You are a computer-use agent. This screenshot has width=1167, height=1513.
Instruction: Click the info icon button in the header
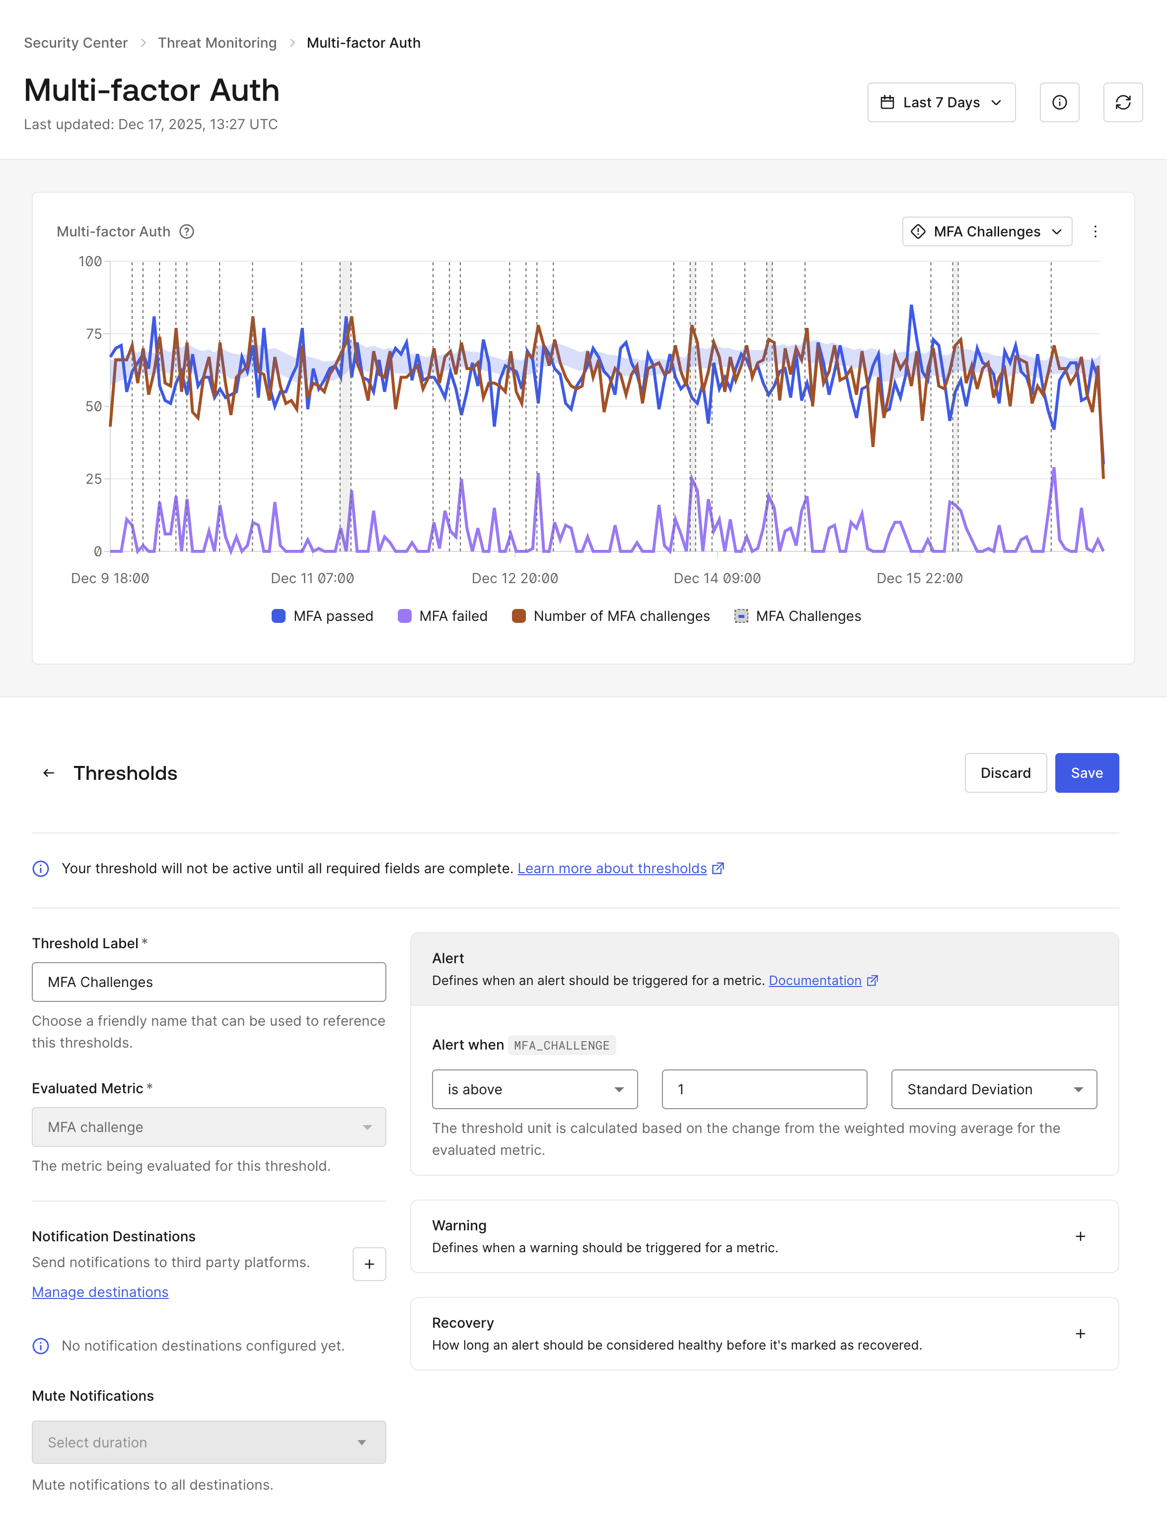click(x=1059, y=102)
